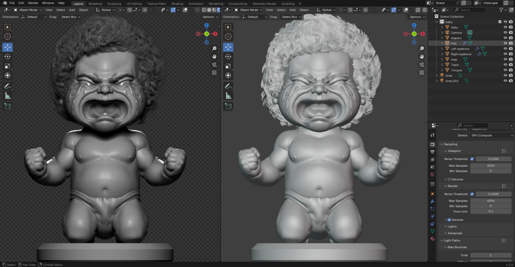
Task: Click the Blender logo menu icon
Action: [x=5, y=3]
